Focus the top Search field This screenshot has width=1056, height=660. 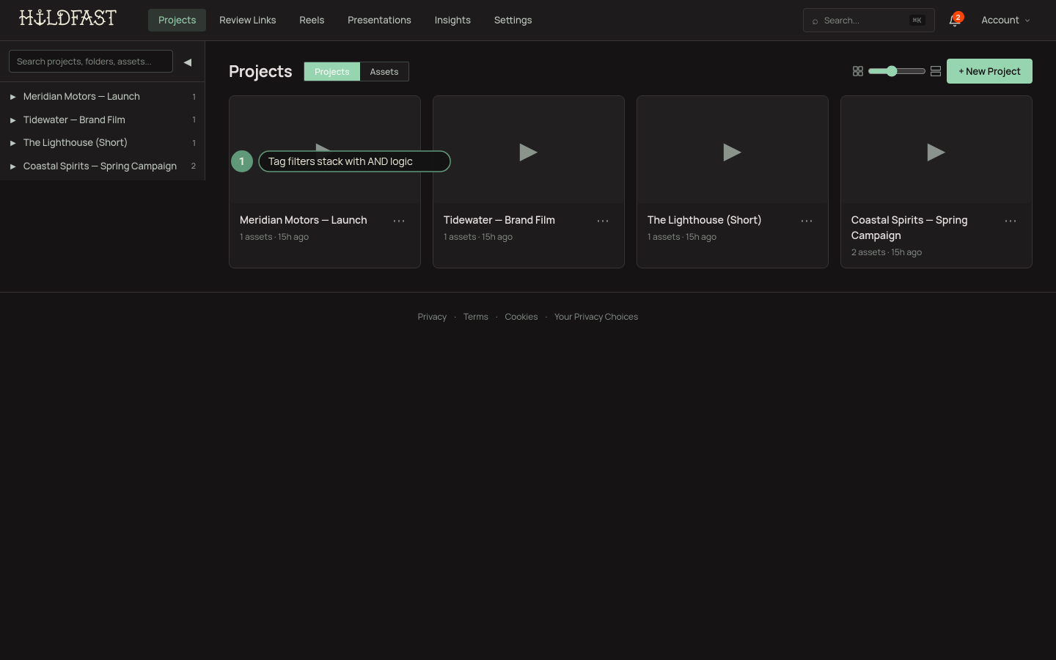click(869, 21)
